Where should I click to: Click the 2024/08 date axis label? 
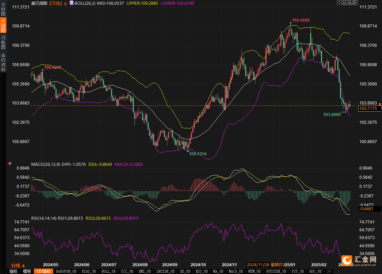click(140, 265)
